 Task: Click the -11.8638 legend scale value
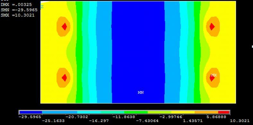(124, 117)
